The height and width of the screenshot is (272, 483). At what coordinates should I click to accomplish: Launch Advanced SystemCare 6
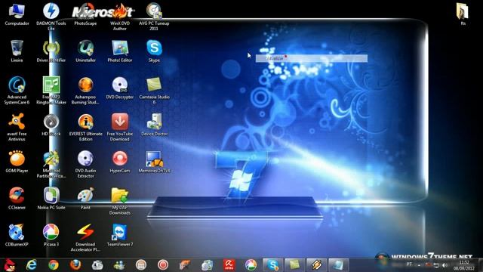(x=17, y=90)
